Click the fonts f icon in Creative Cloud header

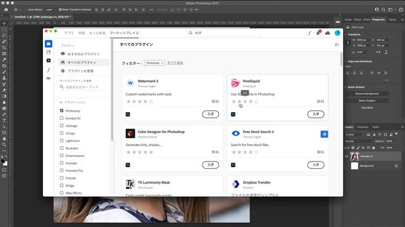tap(309, 33)
